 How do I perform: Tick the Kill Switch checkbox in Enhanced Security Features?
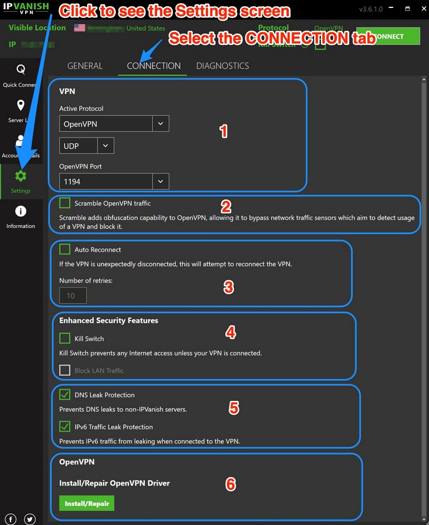(x=64, y=338)
